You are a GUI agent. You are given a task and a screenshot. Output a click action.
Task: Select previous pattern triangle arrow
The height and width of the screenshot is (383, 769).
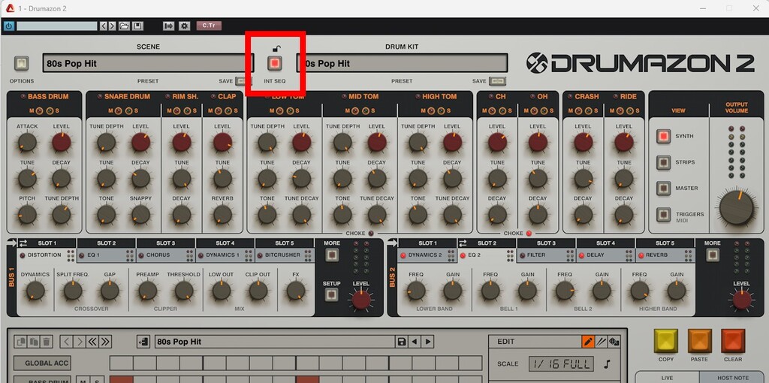tap(415, 342)
